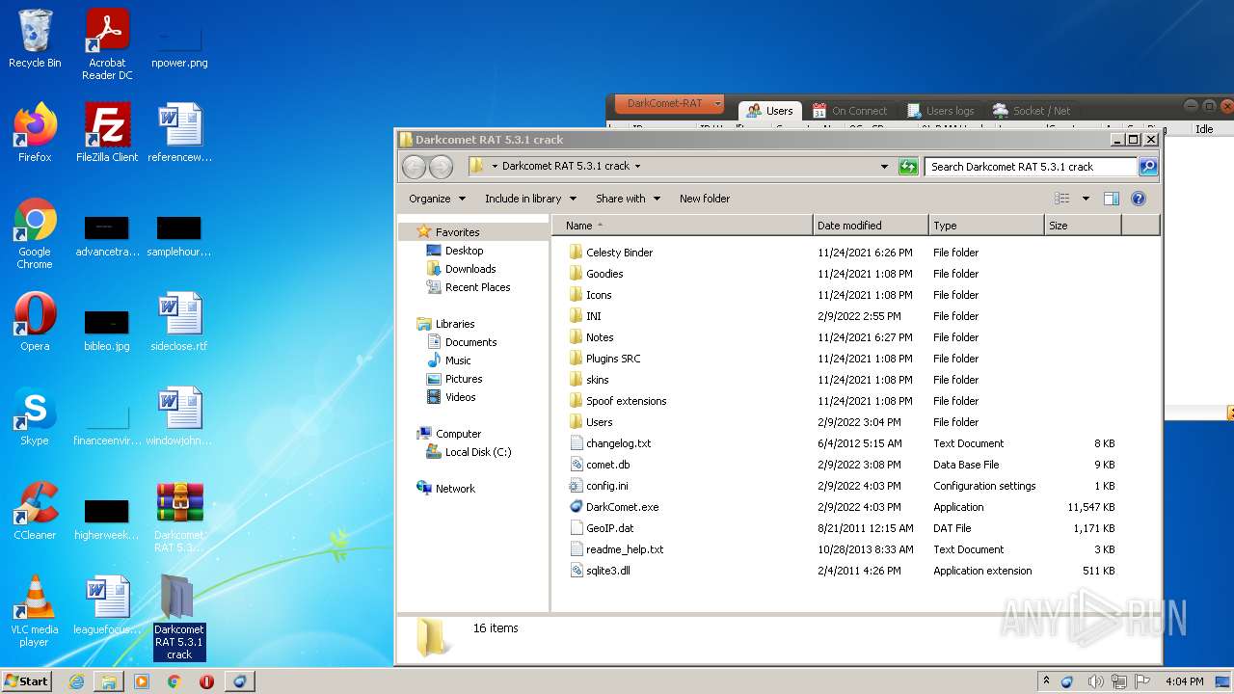
Task: Open Explorer help question mark icon
Action: click(x=1138, y=199)
